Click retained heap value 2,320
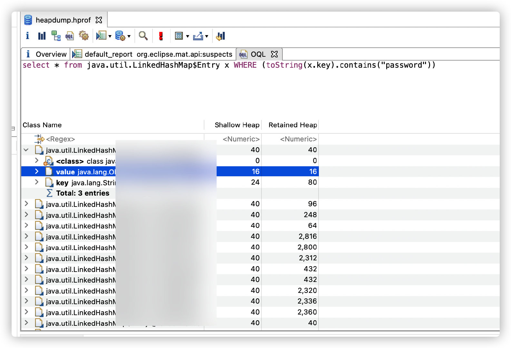The height and width of the screenshot is (348, 511). 307,290
